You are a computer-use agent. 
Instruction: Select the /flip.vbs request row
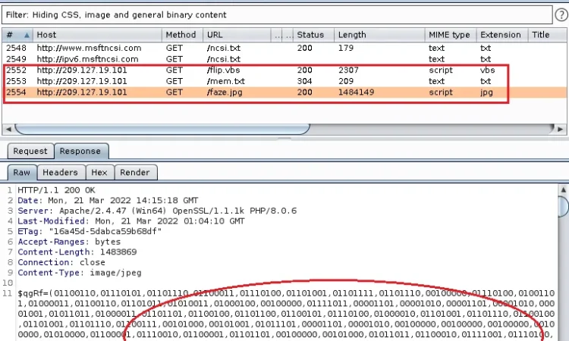click(x=284, y=70)
